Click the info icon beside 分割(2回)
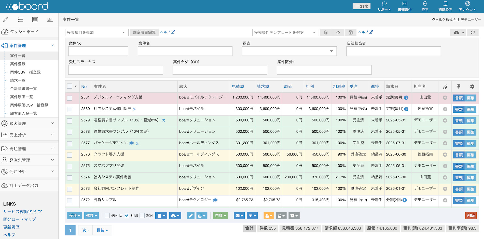The image size is (484, 239). coord(405,200)
